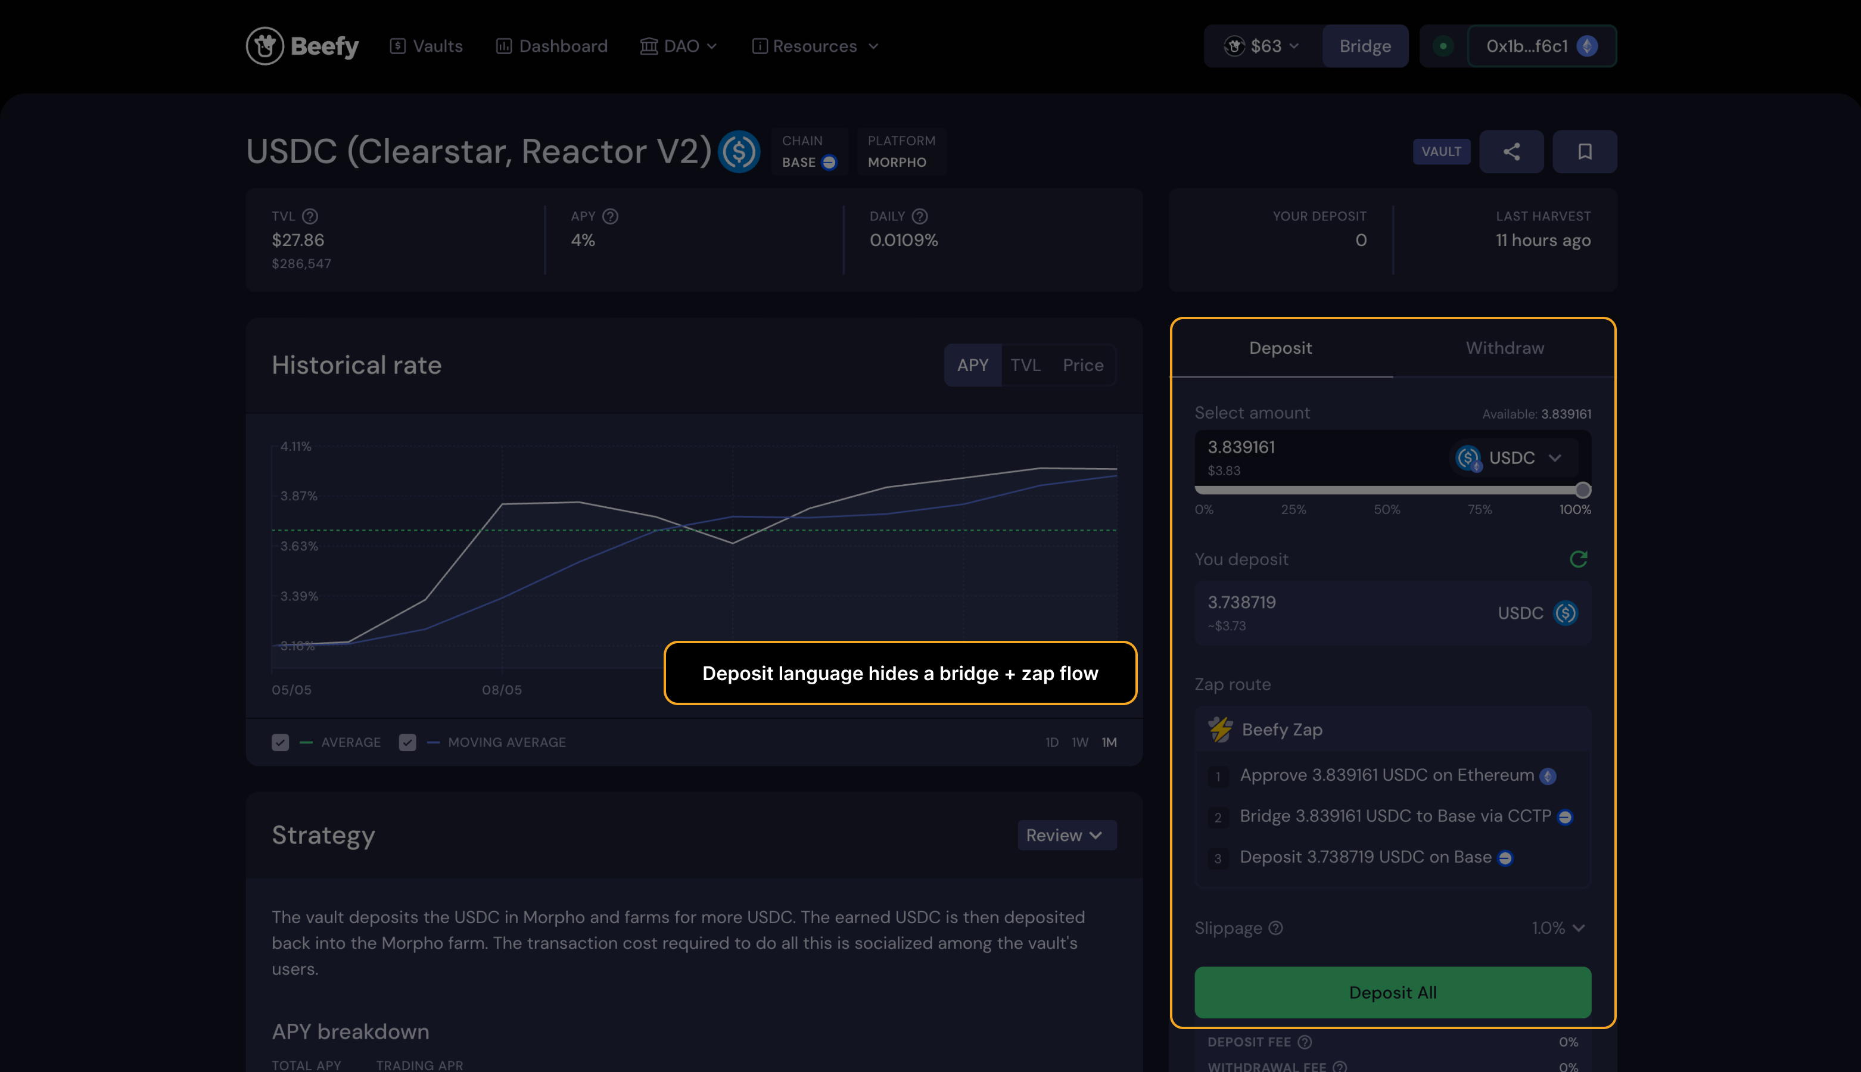
Task: Open the USDC token selector dropdown
Action: coord(1513,458)
